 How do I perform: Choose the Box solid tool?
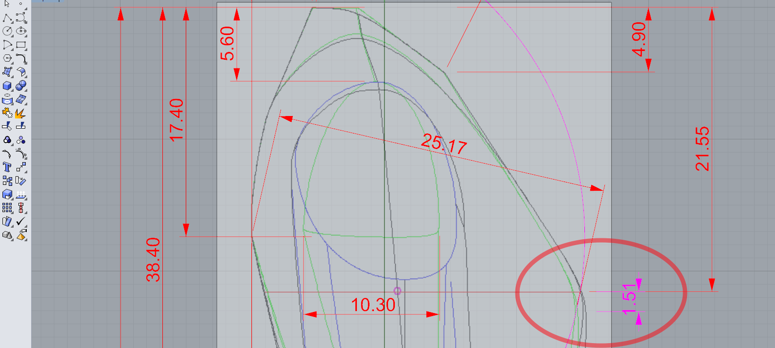point(7,86)
